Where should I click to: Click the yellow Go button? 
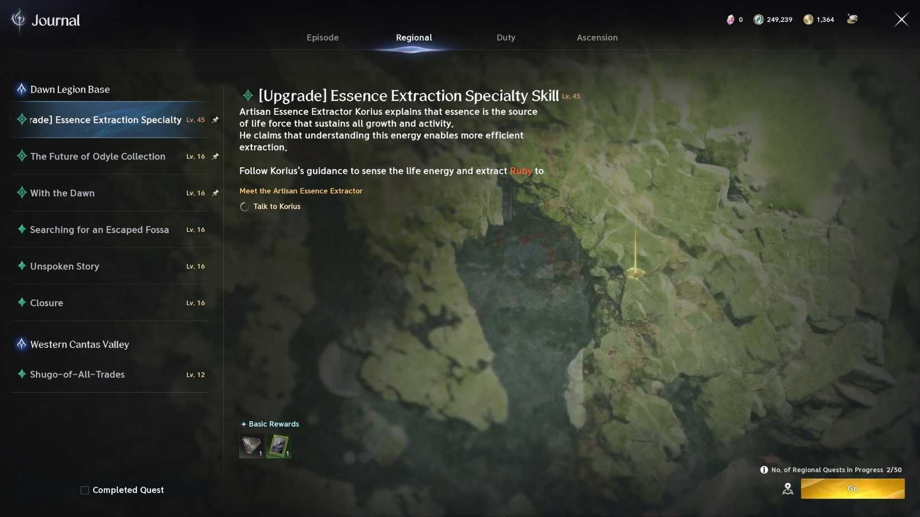coord(853,489)
